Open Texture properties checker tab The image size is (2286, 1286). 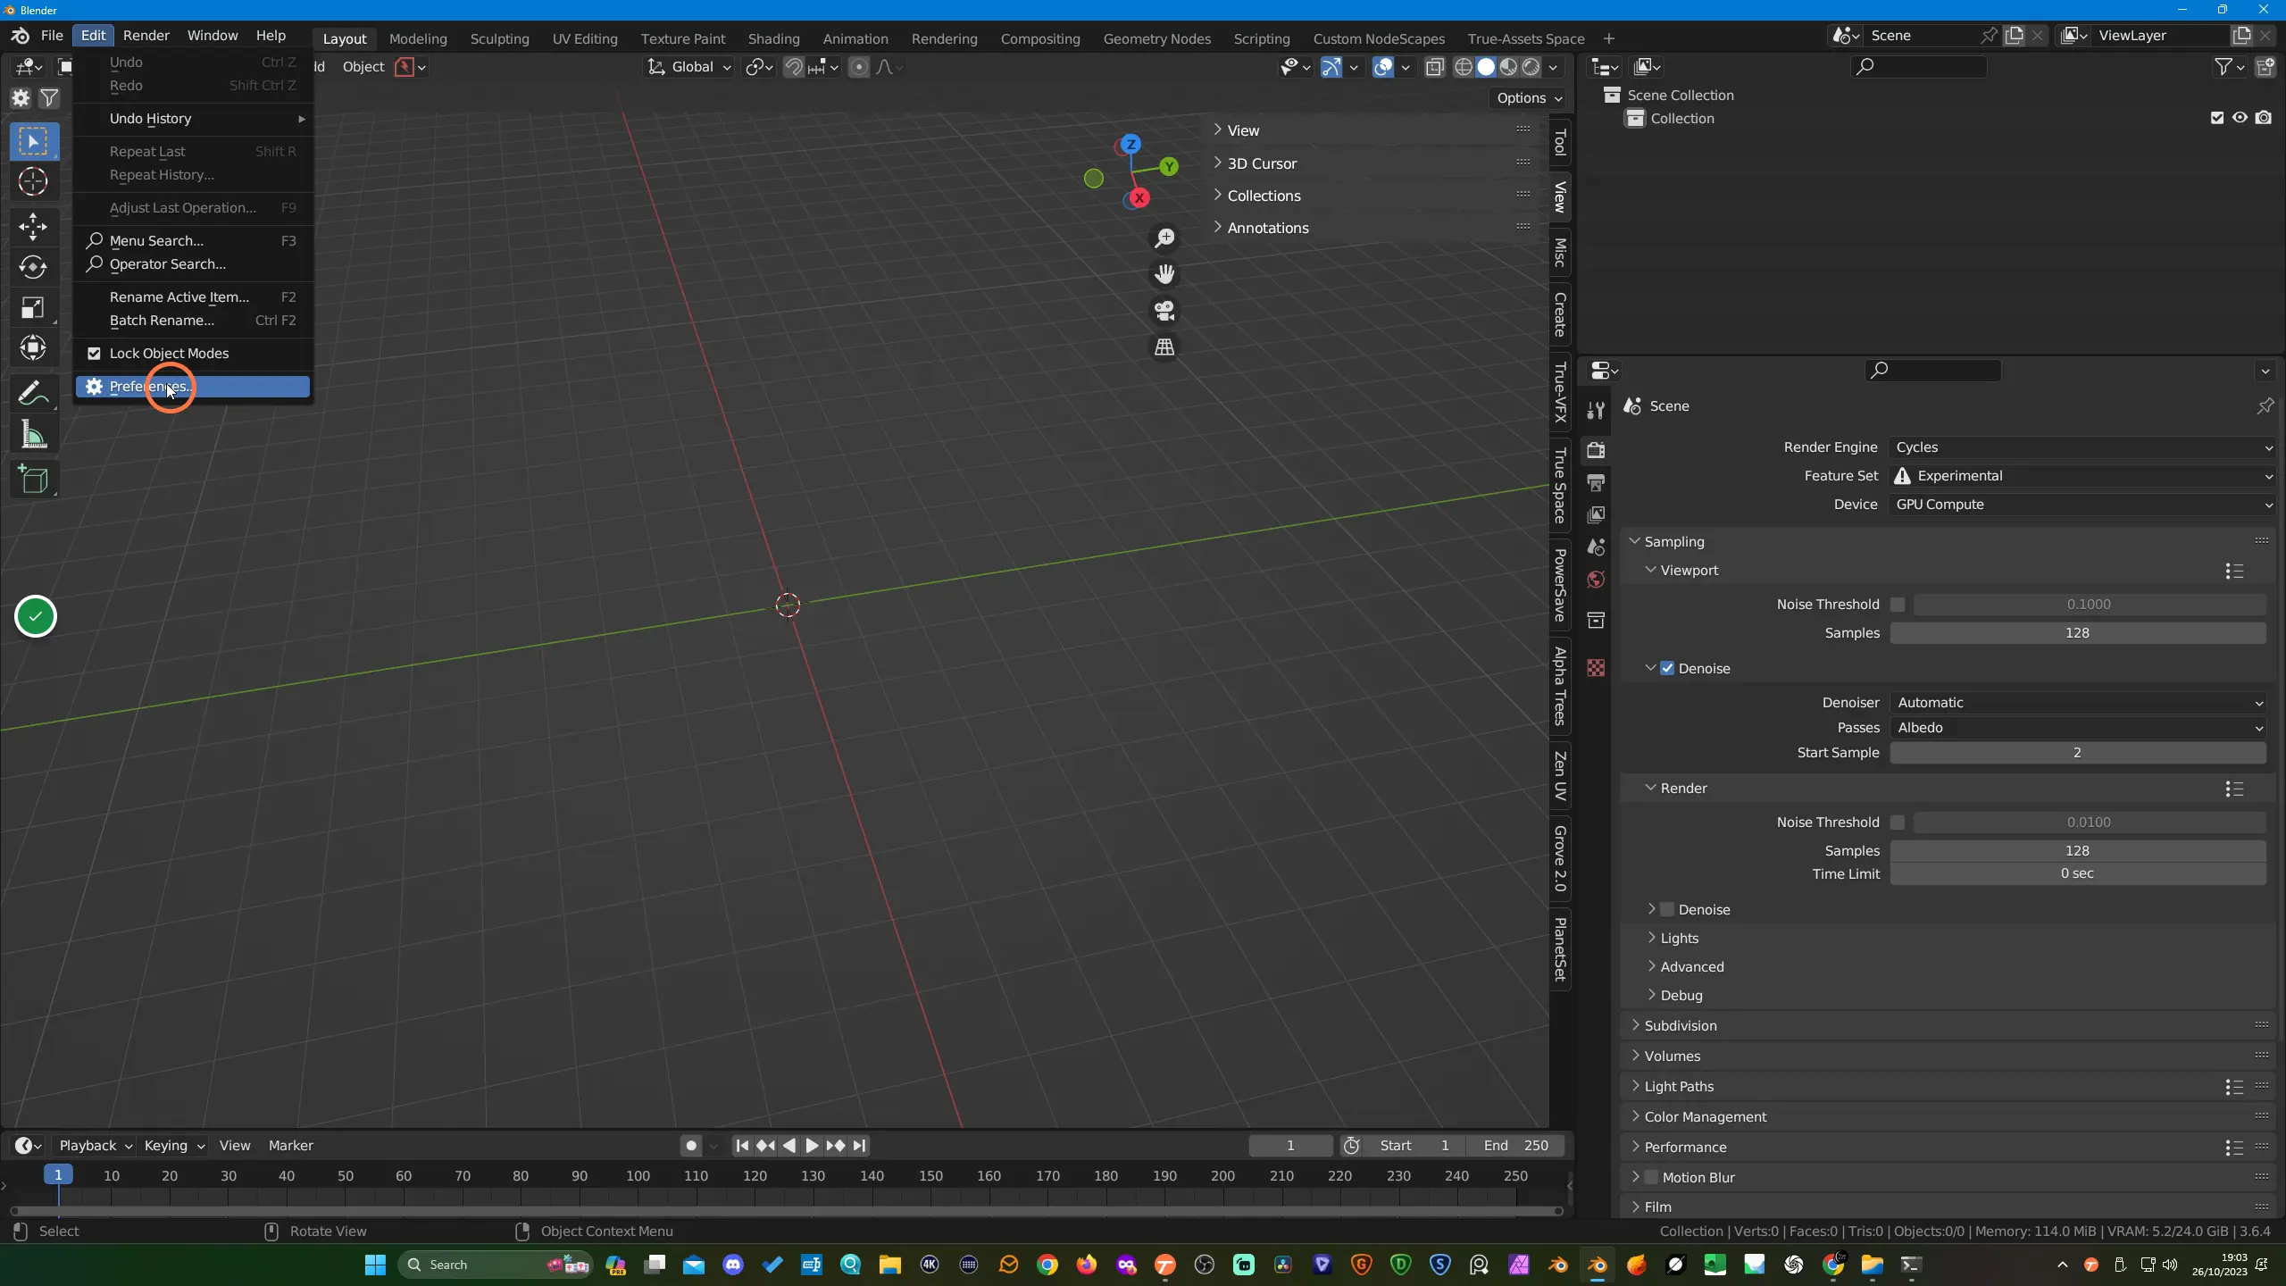coord(1596,668)
